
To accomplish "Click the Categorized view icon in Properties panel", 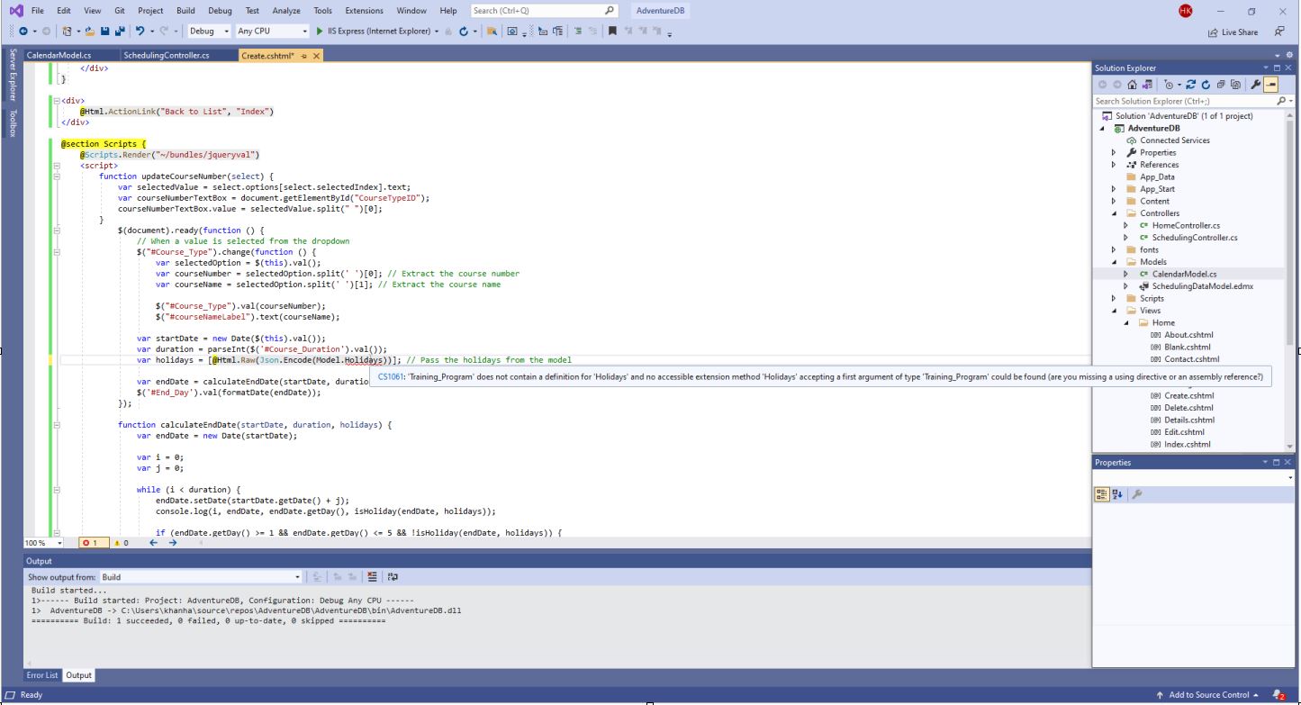I will click(x=1102, y=494).
